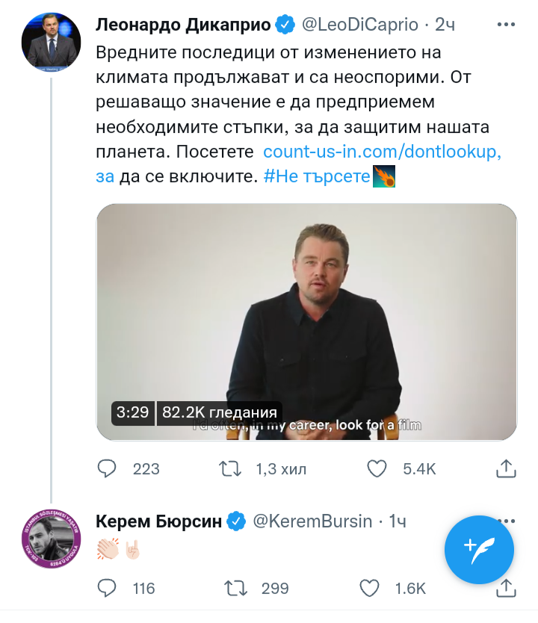Open Леонардо Дикаприо's profile picture
The width and height of the screenshot is (538, 623).
pyautogui.click(x=51, y=41)
